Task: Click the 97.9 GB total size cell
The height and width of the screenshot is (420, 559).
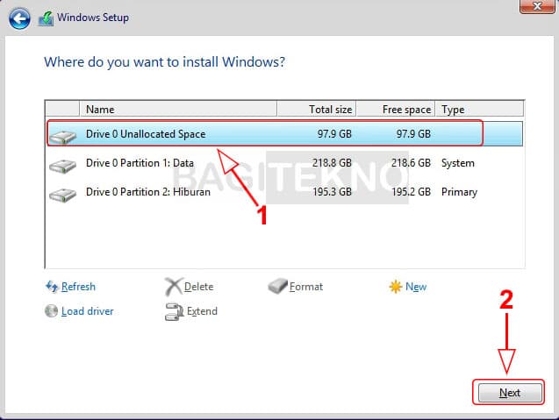Action: pyautogui.click(x=334, y=133)
